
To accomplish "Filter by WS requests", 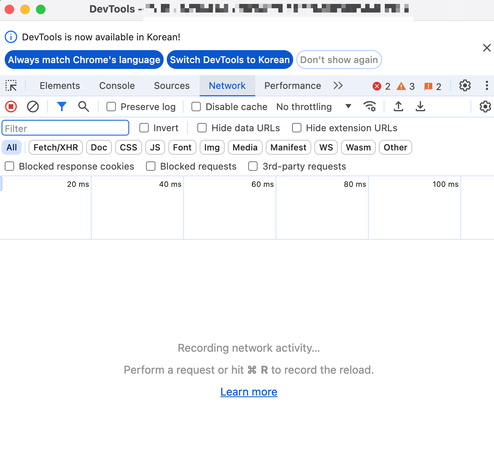I will (x=326, y=147).
